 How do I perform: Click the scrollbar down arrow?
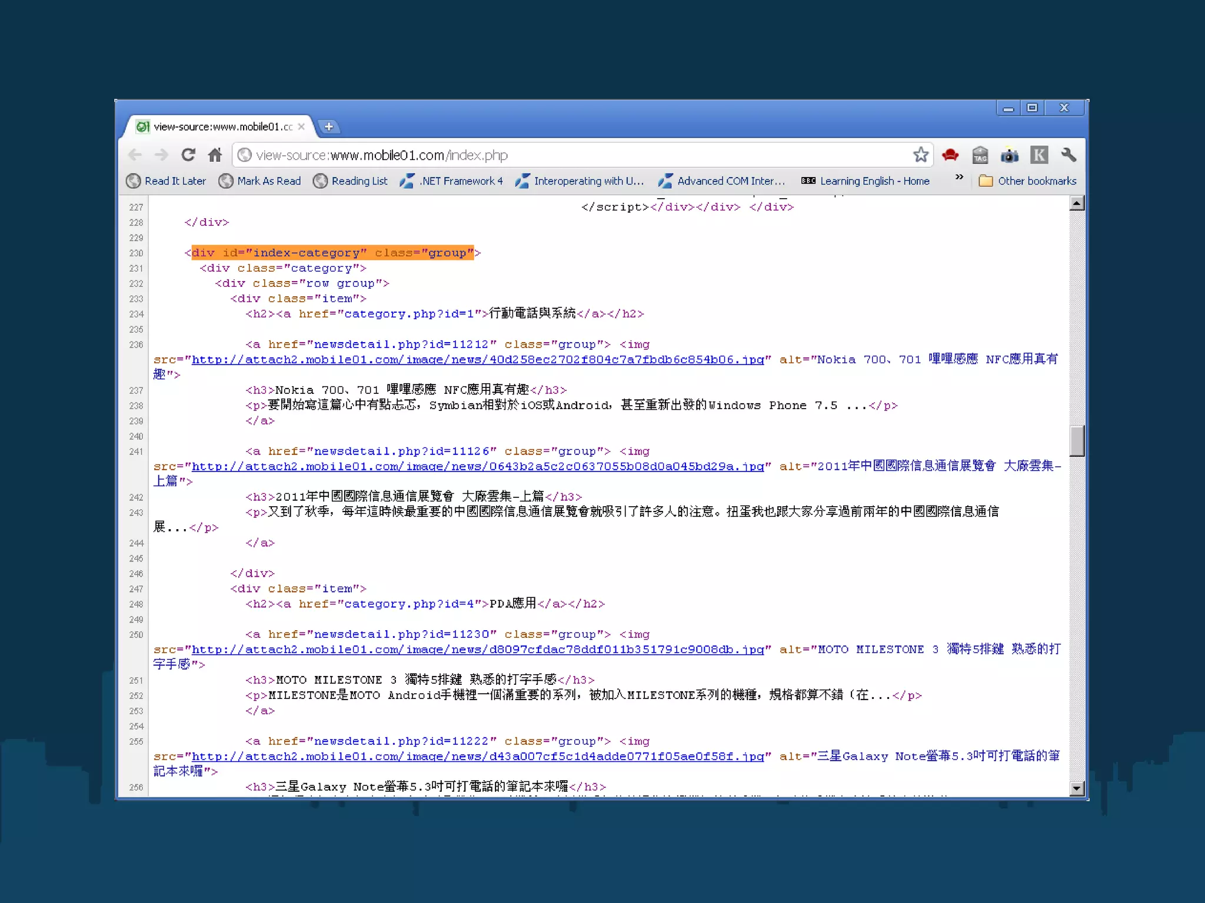[1077, 788]
